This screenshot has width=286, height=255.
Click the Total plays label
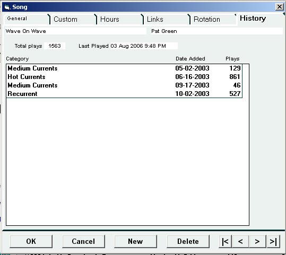coord(28,46)
